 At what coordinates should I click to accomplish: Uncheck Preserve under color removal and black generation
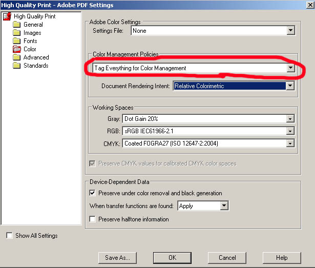point(92,193)
